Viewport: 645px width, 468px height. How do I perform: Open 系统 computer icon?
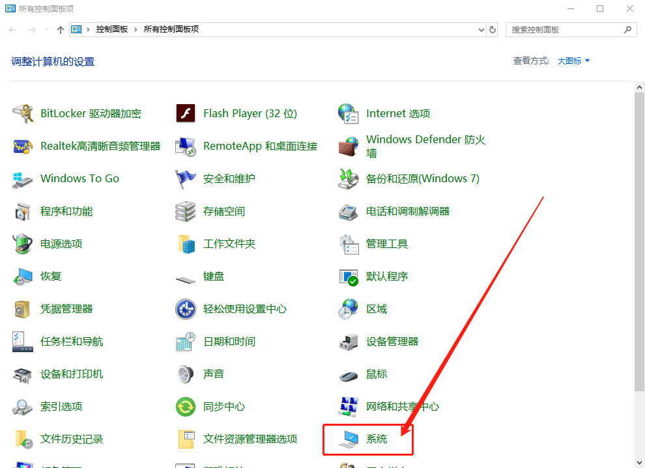349,439
